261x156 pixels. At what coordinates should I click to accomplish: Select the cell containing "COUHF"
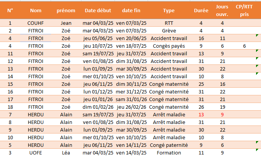pos(36,23)
